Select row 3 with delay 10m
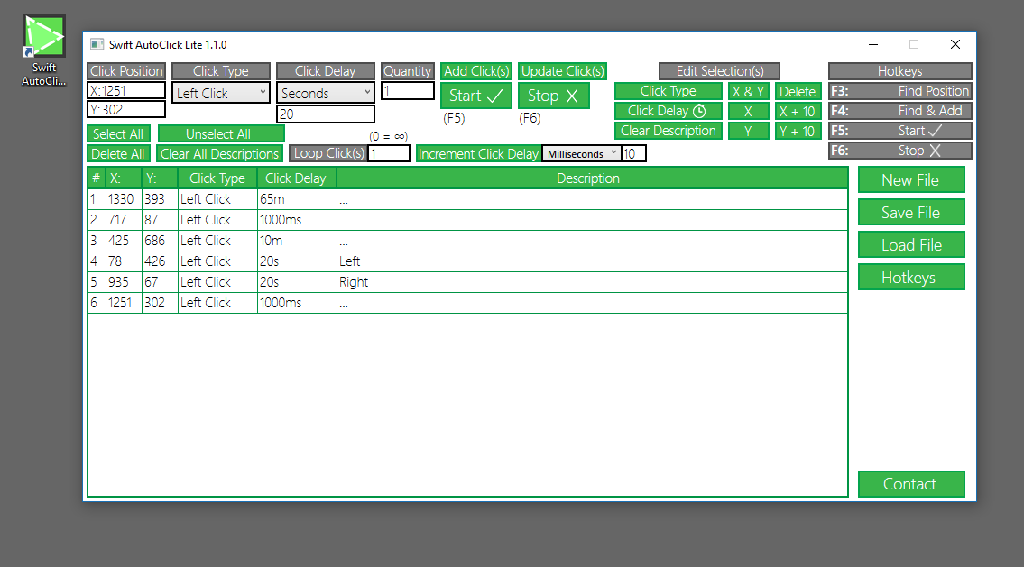Image resolution: width=1024 pixels, height=567 pixels. pos(467,241)
